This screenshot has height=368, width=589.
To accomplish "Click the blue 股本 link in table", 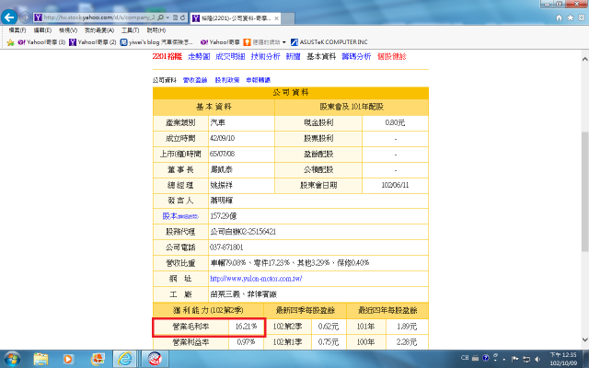I will pyautogui.click(x=180, y=216).
